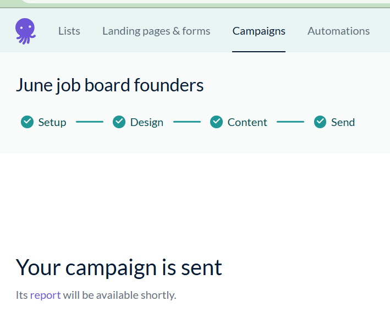Click the EmailOctopus octopus logo
Viewport: 390px width, 312px height.
point(25,31)
